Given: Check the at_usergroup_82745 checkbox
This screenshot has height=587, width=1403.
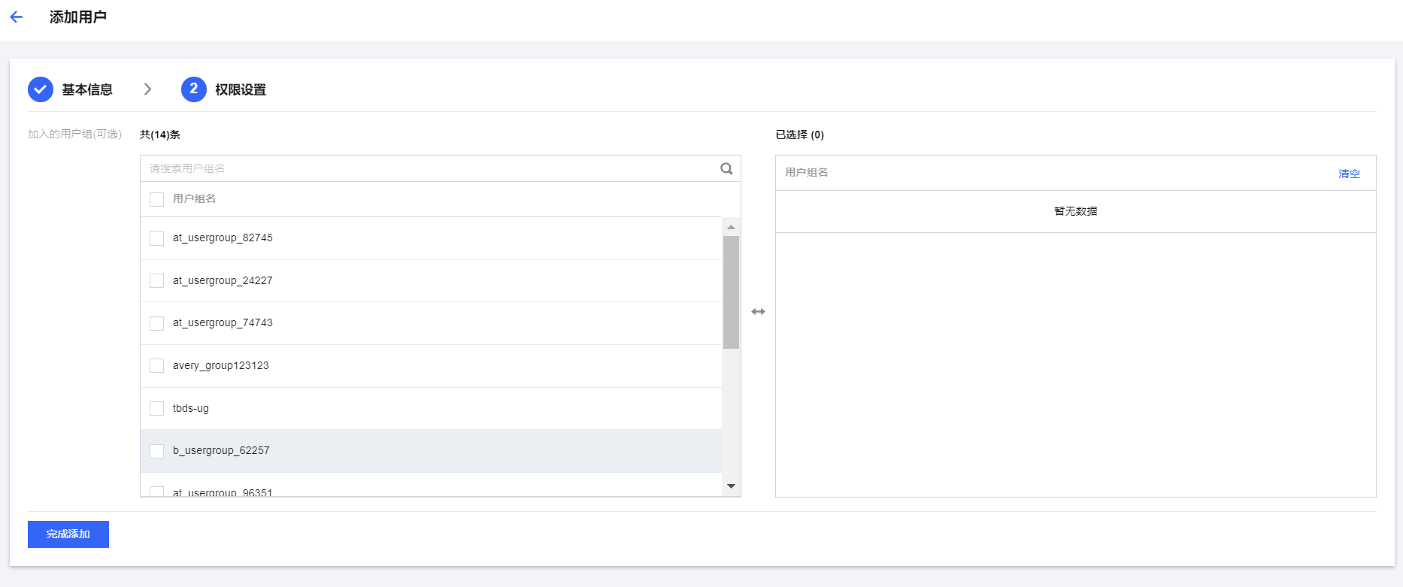Looking at the screenshot, I should [157, 238].
